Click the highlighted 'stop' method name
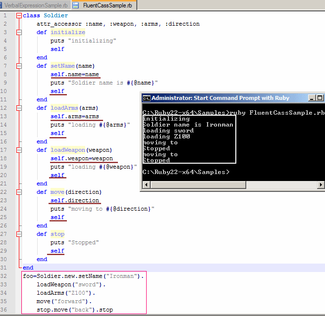This screenshot has height=316, width=325. 57,234
